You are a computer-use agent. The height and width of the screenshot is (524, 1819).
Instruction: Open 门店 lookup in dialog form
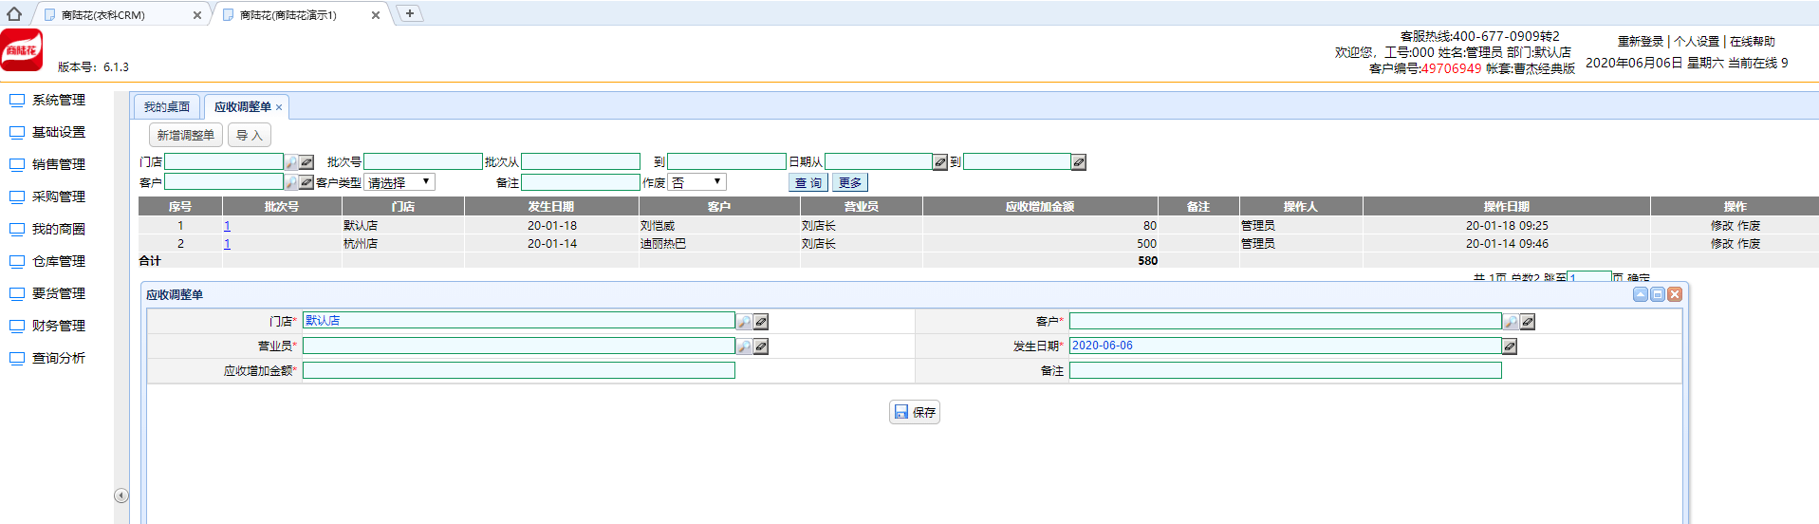point(745,322)
